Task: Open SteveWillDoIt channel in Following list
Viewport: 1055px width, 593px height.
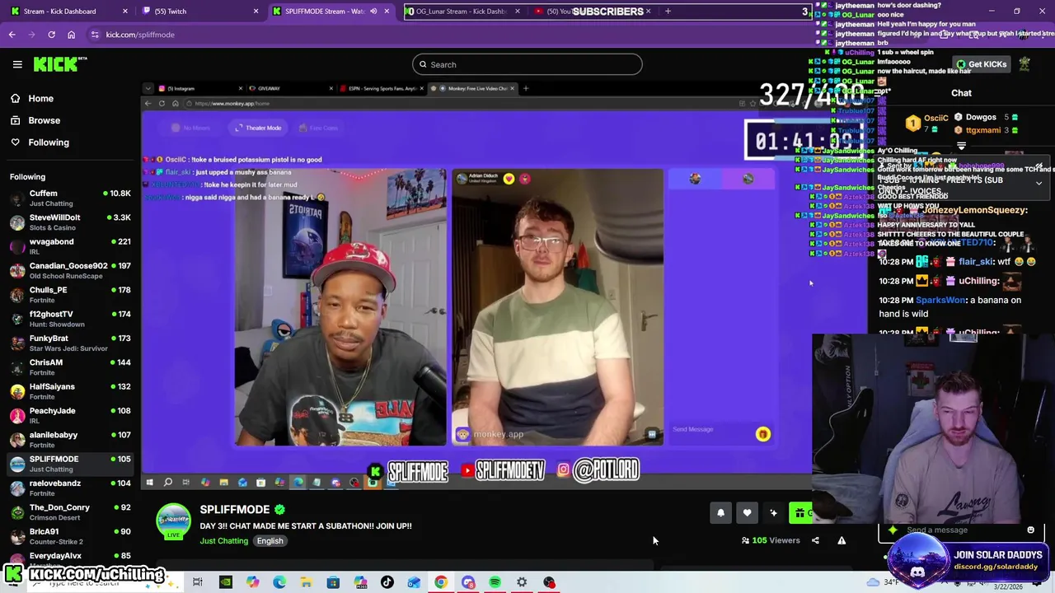Action: pos(70,222)
